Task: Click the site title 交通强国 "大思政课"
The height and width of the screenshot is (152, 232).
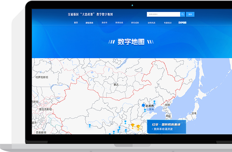Action: tap(93, 14)
